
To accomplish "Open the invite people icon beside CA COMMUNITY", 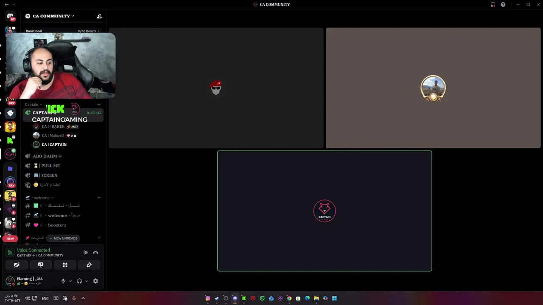I will point(99,16).
